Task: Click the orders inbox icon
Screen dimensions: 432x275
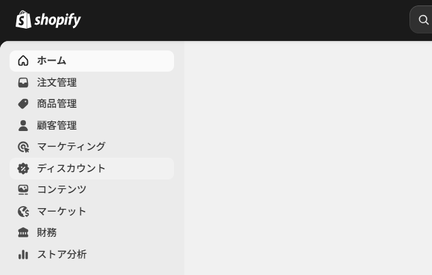Action: point(23,83)
